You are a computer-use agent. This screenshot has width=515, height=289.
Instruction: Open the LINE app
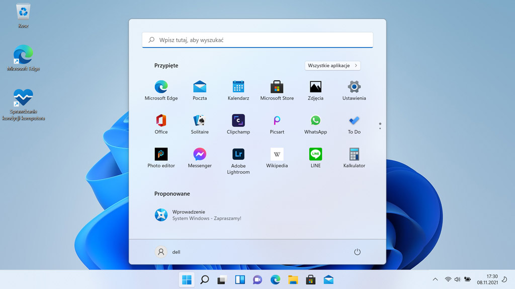[x=315, y=153]
